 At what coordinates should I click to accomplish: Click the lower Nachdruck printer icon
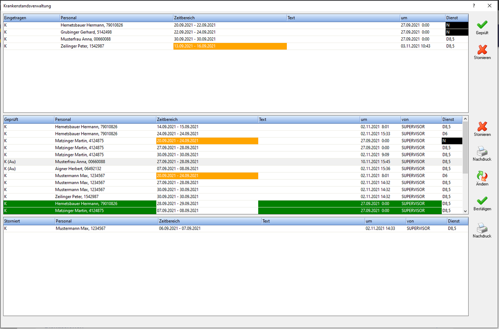pyautogui.click(x=482, y=228)
